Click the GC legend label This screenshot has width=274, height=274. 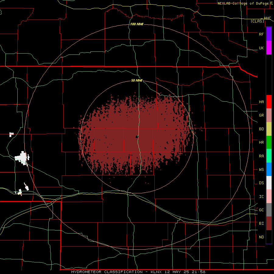click(x=261, y=210)
